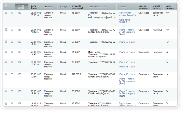Check the checkbox for order 183
The width and height of the screenshot is (183, 113).
6,52
